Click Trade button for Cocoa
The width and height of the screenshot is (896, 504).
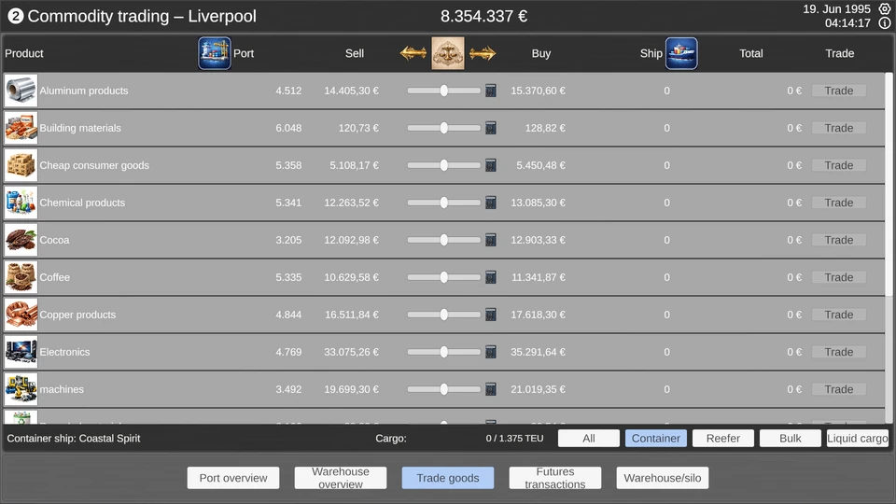point(839,240)
